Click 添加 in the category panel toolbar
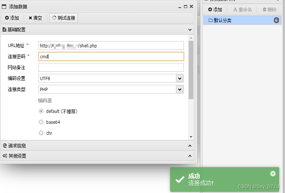This screenshot has width=285, height=193. pyautogui.click(x=215, y=9)
